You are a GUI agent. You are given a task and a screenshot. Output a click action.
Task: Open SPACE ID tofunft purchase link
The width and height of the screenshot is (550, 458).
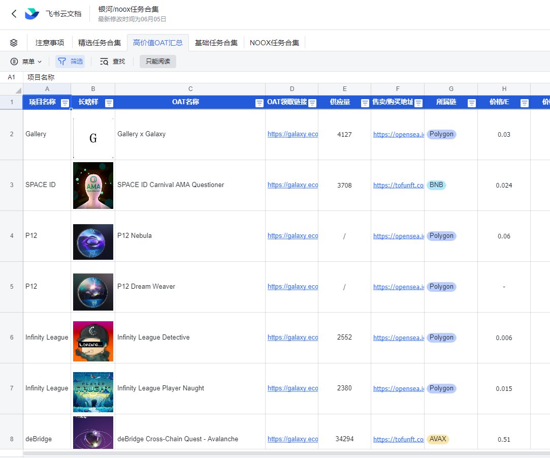(399, 185)
